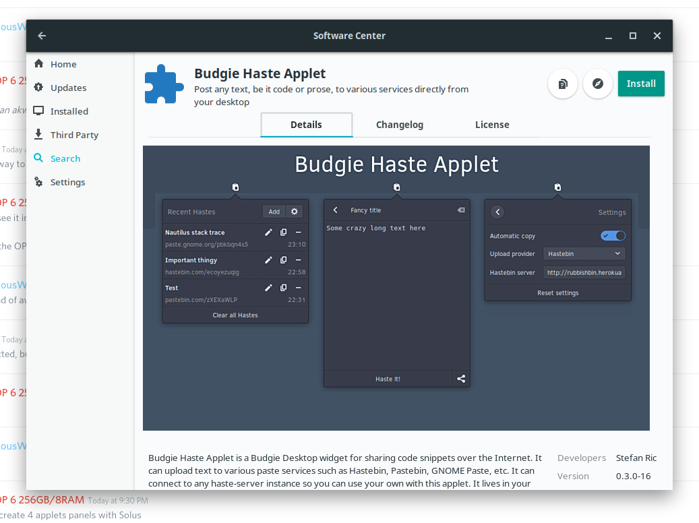Click the Updates gear icon
The image size is (699, 523).
[39, 87]
